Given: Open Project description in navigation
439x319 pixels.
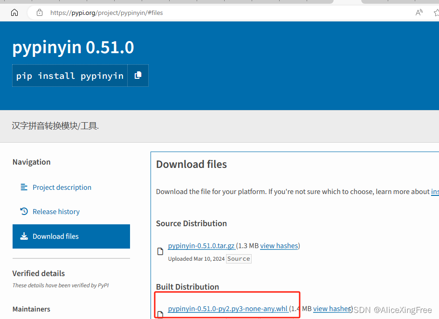Looking at the screenshot, I should (62, 187).
